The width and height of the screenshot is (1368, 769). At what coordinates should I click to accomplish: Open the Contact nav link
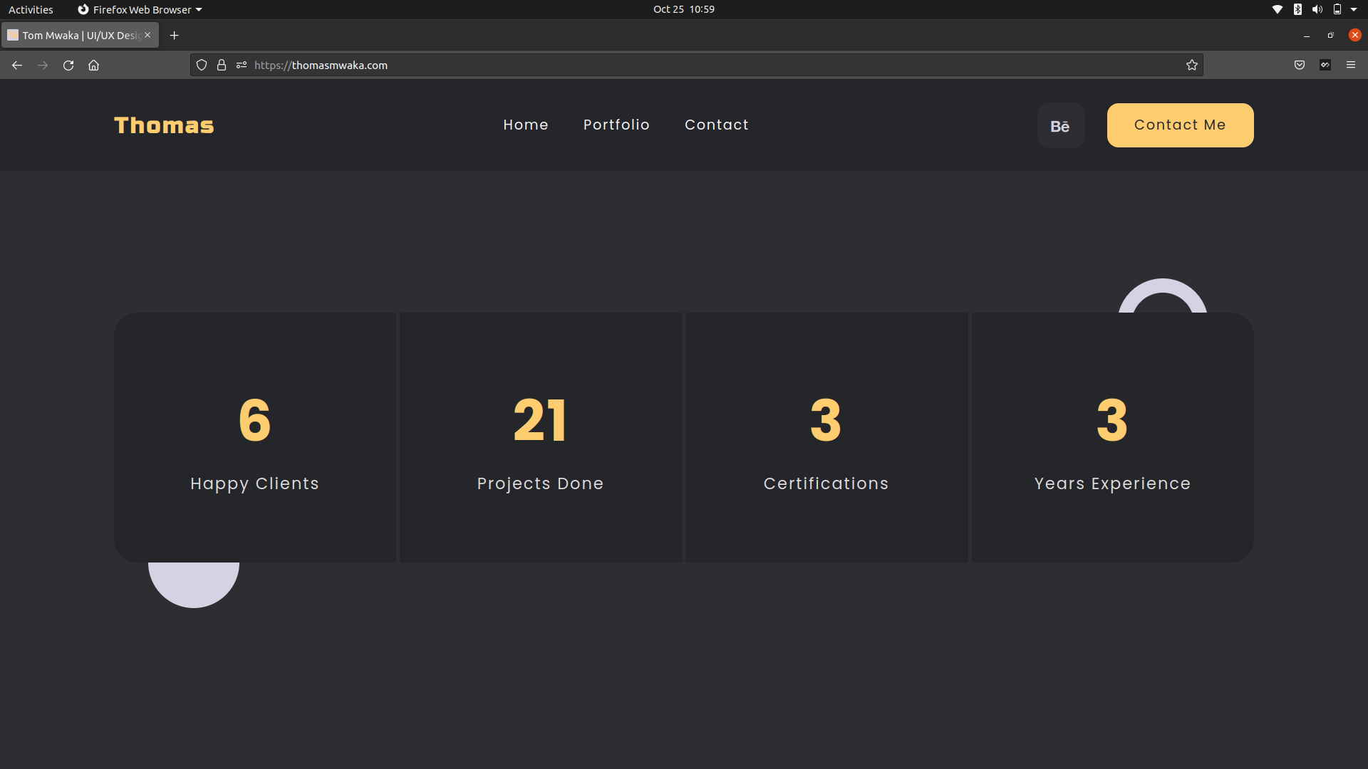tap(717, 125)
